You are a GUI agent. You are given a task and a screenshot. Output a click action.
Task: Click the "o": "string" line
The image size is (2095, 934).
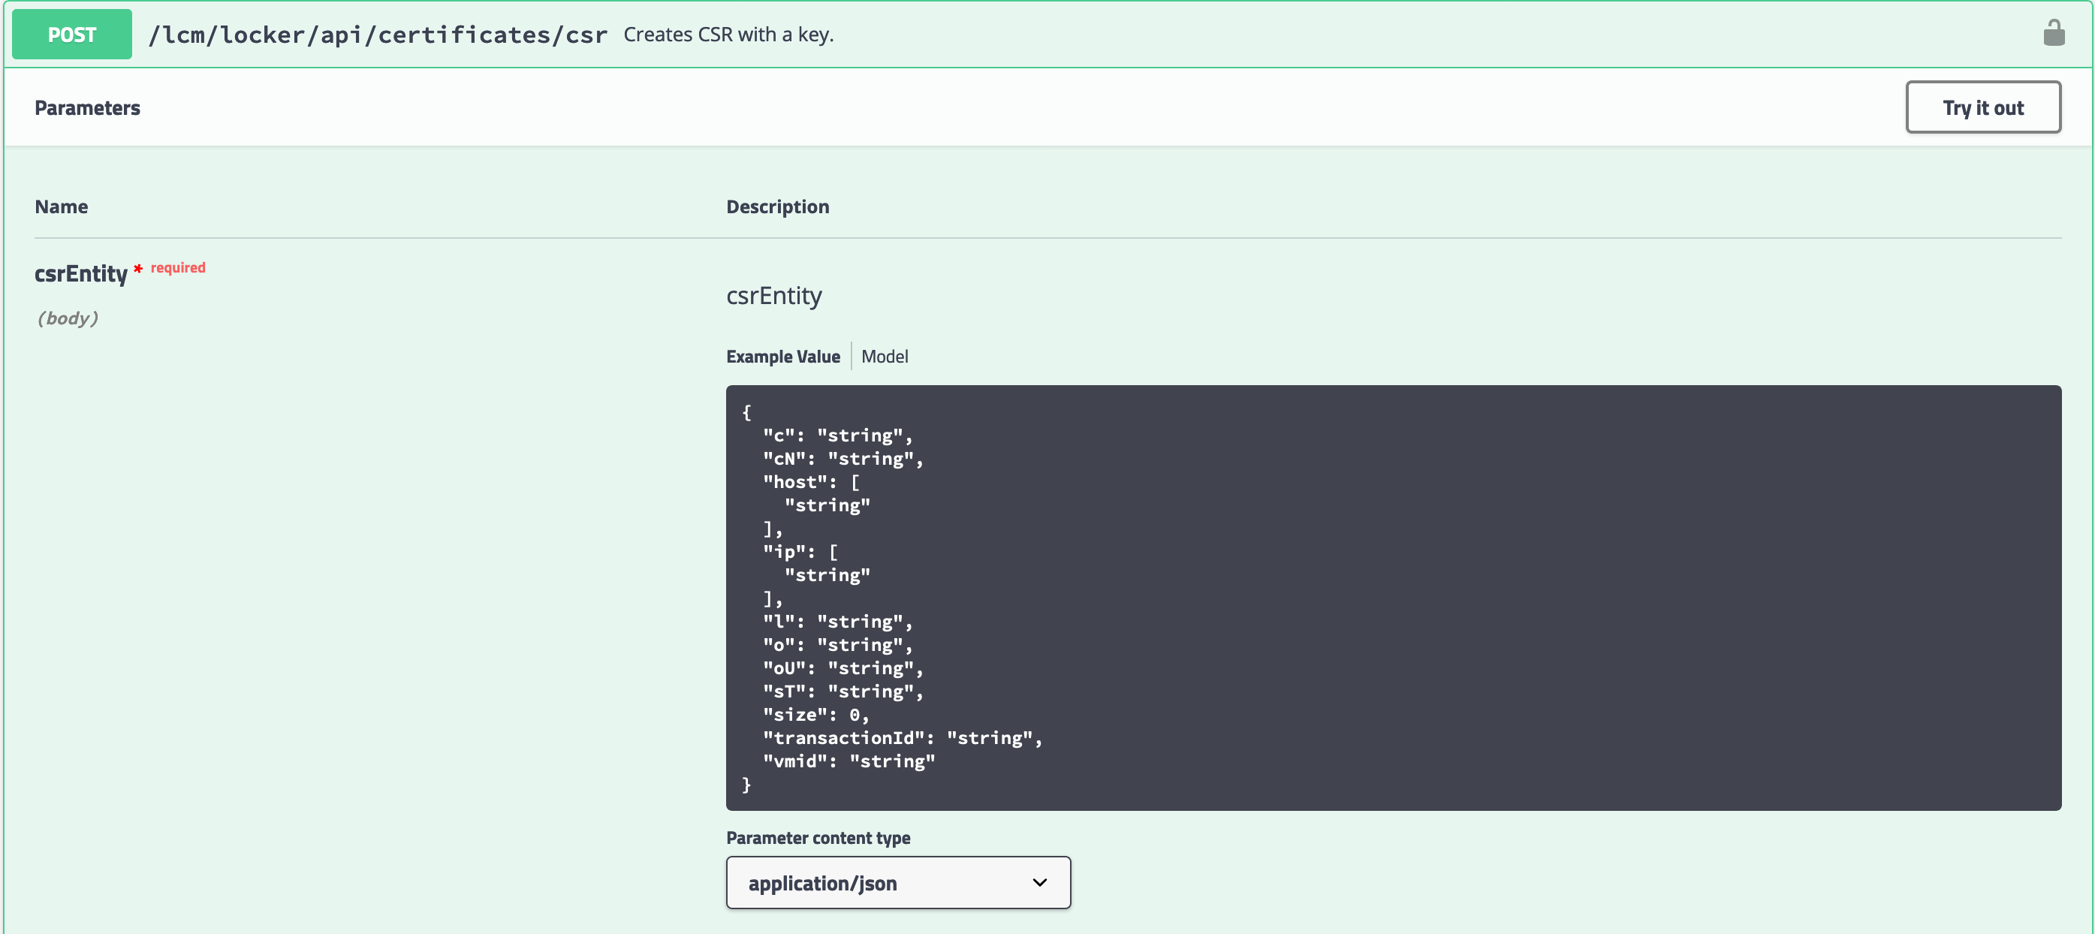coord(838,645)
